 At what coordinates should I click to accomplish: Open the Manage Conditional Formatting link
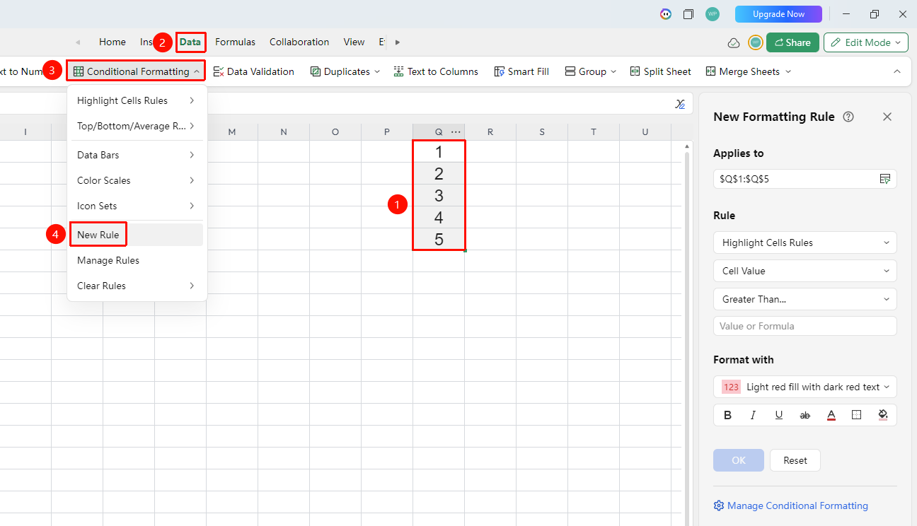point(791,505)
